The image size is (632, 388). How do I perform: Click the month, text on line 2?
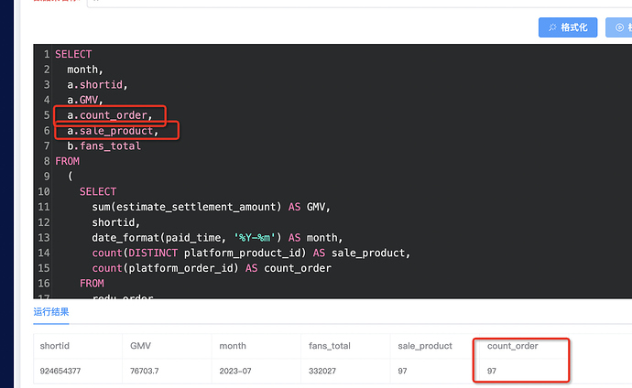pos(85,70)
